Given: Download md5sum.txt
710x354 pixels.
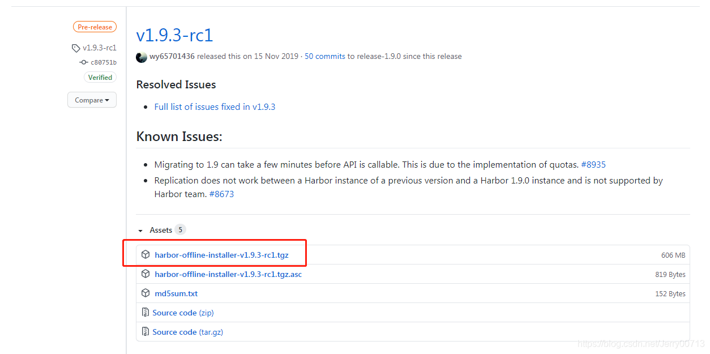Looking at the screenshot, I should pos(176,293).
